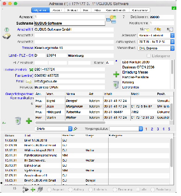Viewport: 181px width, 196px height.
Task: Click the keyword list vertical scrollbar
Action: pyautogui.click(x=172, y=67)
